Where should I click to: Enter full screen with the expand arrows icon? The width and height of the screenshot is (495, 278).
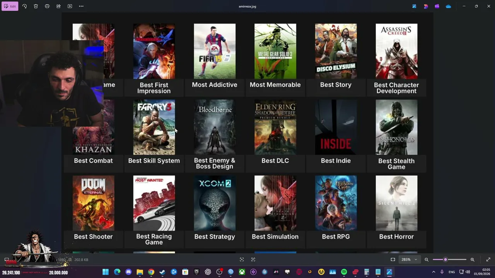pyautogui.click(x=488, y=259)
